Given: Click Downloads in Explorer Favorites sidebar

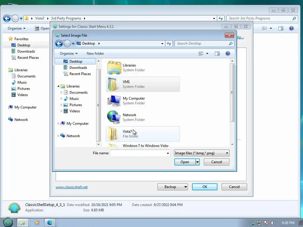Looking at the screenshot, I should point(26,51).
